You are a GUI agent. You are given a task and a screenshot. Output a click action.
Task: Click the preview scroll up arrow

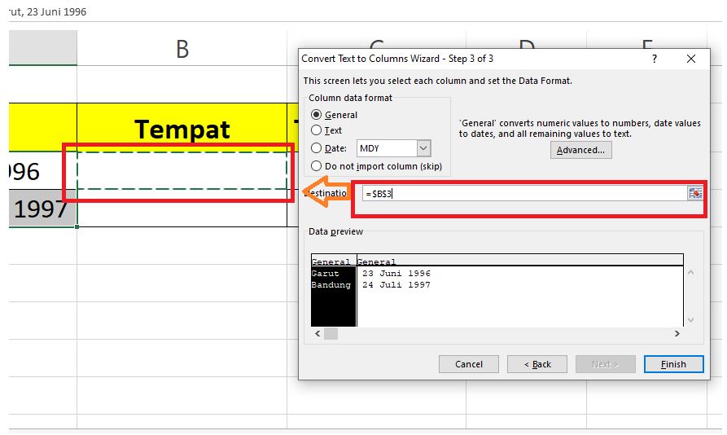coord(691,273)
